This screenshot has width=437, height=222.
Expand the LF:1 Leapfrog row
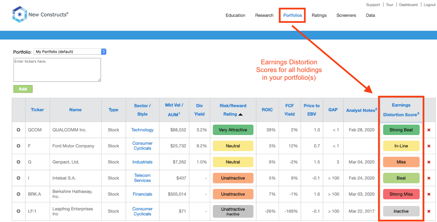point(19,211)
